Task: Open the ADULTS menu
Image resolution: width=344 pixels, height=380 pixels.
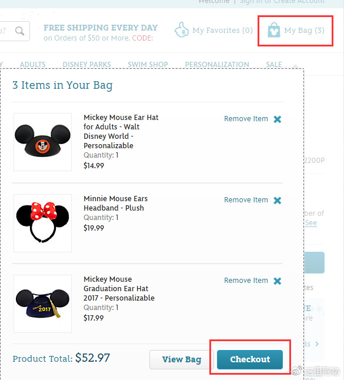Action: coord(33,65)
